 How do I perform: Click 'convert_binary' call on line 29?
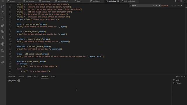pyautogui.click(x=35, y=39)
